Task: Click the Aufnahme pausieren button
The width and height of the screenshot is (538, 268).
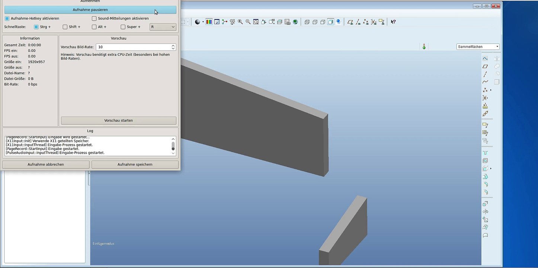Action: point(90,10)
